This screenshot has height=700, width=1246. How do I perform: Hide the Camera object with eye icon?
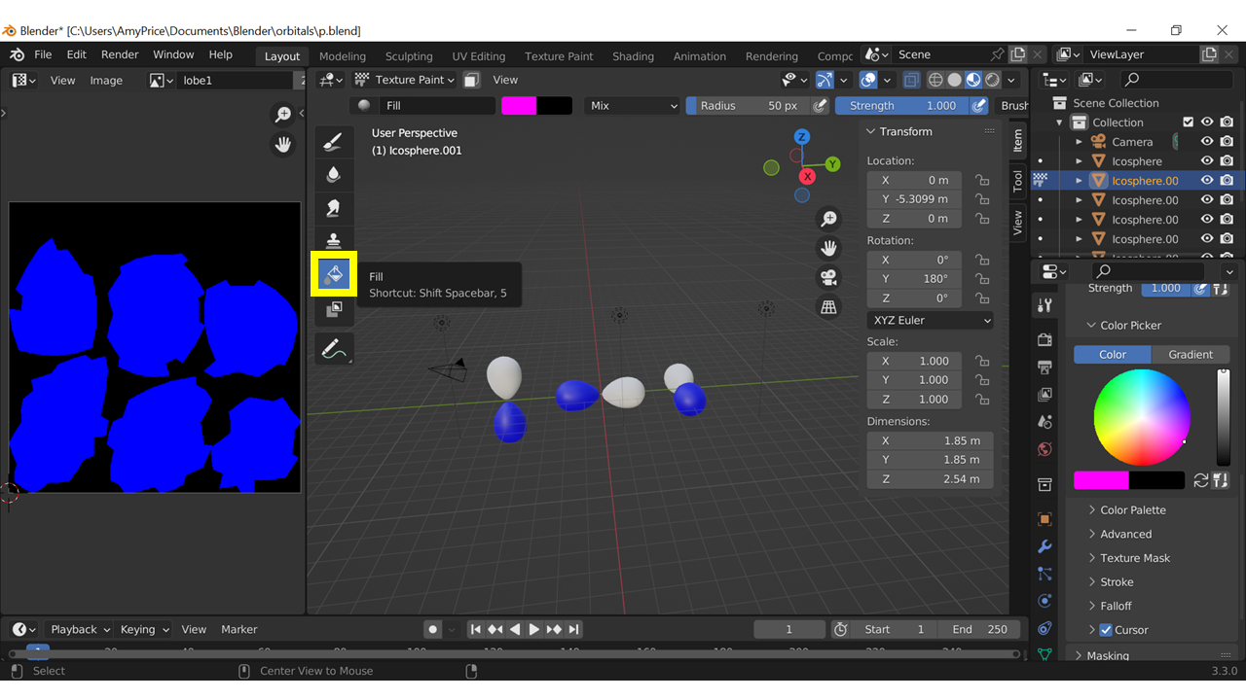tap(1207, 142)
